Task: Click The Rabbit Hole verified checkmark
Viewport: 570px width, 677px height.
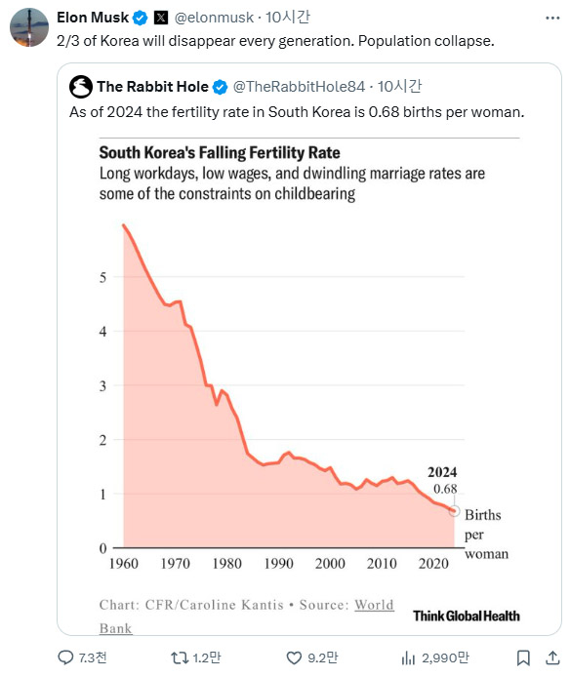Action: (x=220, y=87)
